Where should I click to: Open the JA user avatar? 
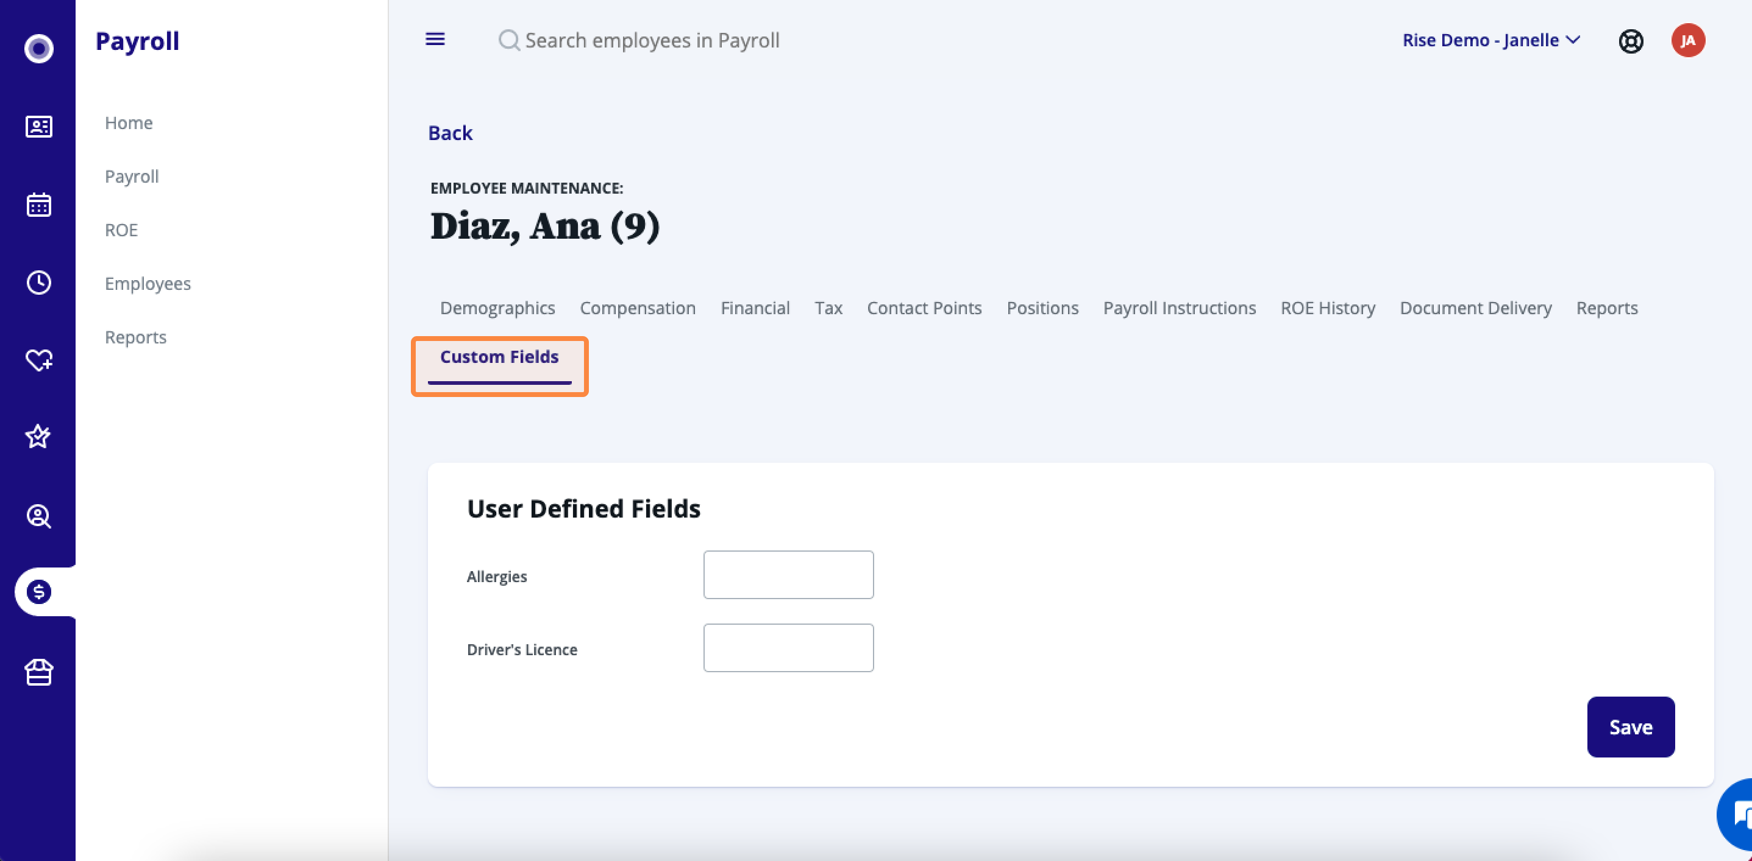[x=1688, y=41]
